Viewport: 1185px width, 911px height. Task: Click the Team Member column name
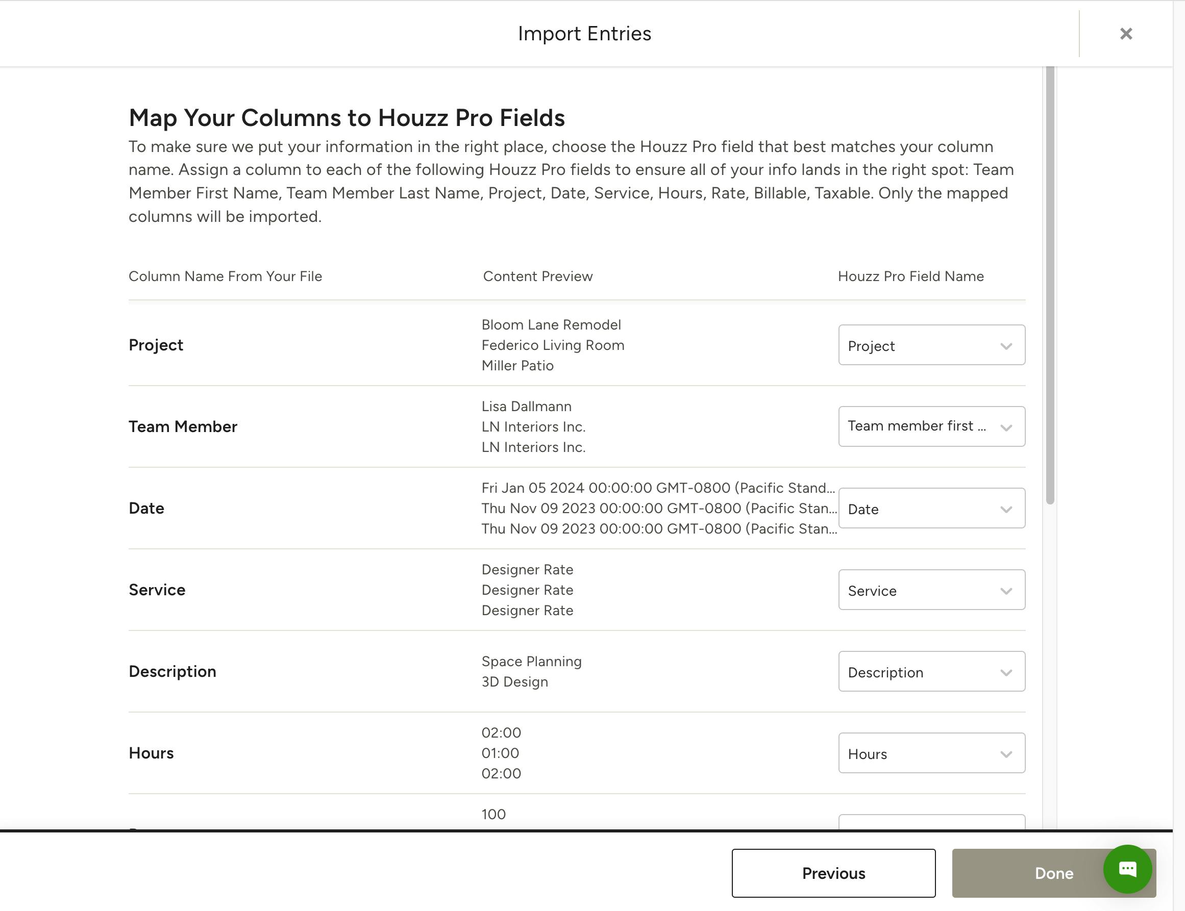(183, 427)
